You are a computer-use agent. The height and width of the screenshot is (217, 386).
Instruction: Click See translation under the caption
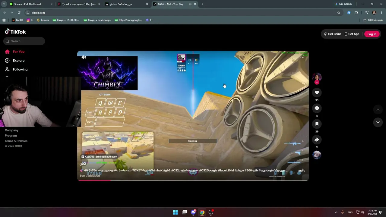point(90,176)
